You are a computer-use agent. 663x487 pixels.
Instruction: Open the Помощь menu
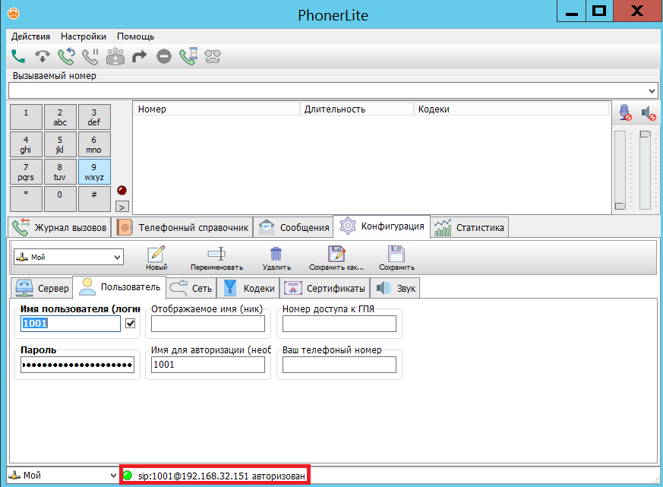pyautogui.click(x=135, y=36)
